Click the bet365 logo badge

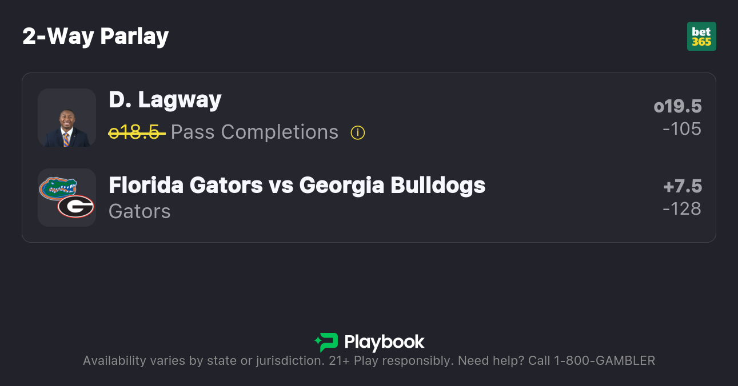coord(701,37)
